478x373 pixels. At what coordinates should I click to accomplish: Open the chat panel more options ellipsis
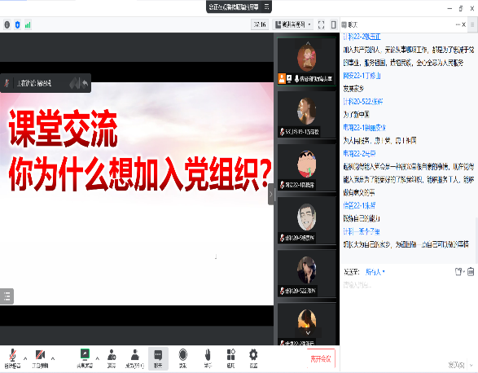[458, 24]
